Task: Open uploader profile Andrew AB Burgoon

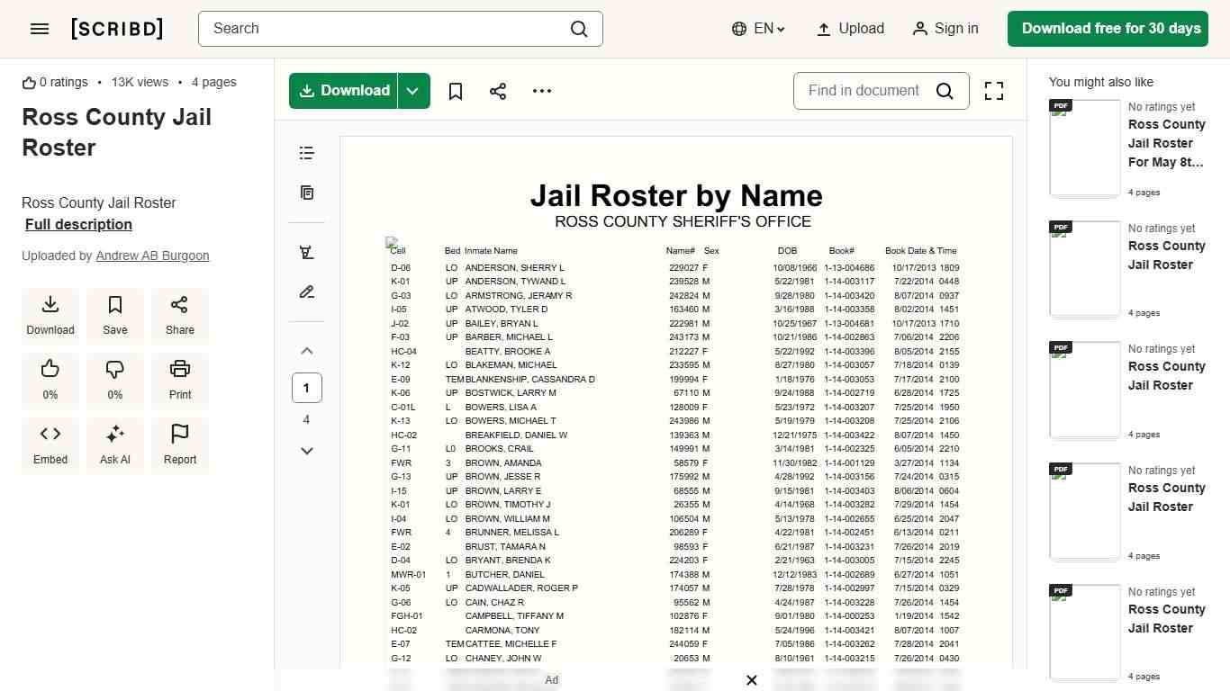Action: (x=152, y=256)
